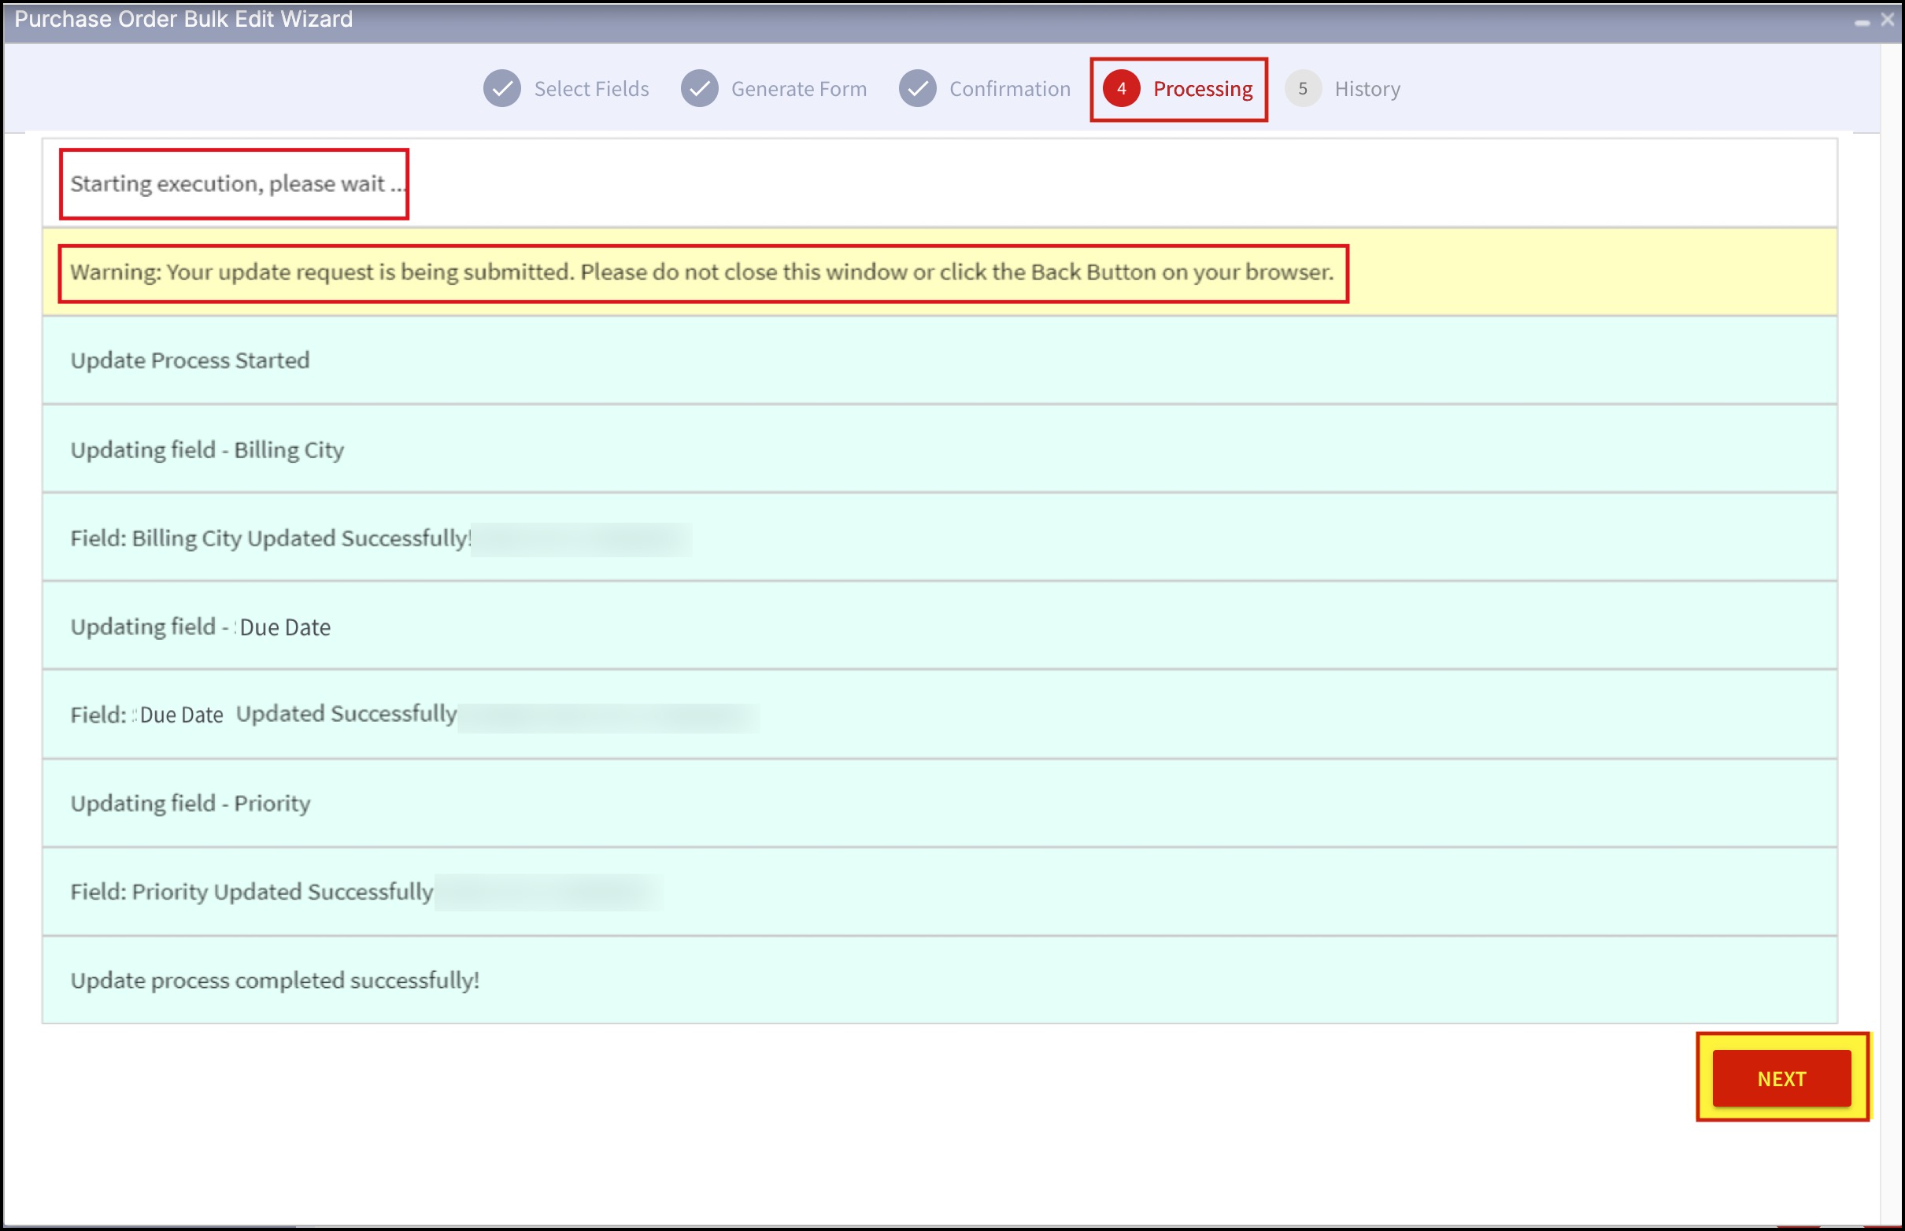The image size is (1905, 1231).
Task: Click the Select Fields checkmark icon
Action: (502, 89)
